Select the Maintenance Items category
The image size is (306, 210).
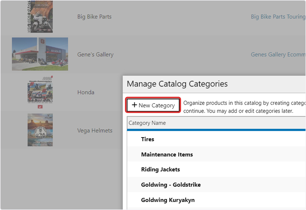click(216, 154)
